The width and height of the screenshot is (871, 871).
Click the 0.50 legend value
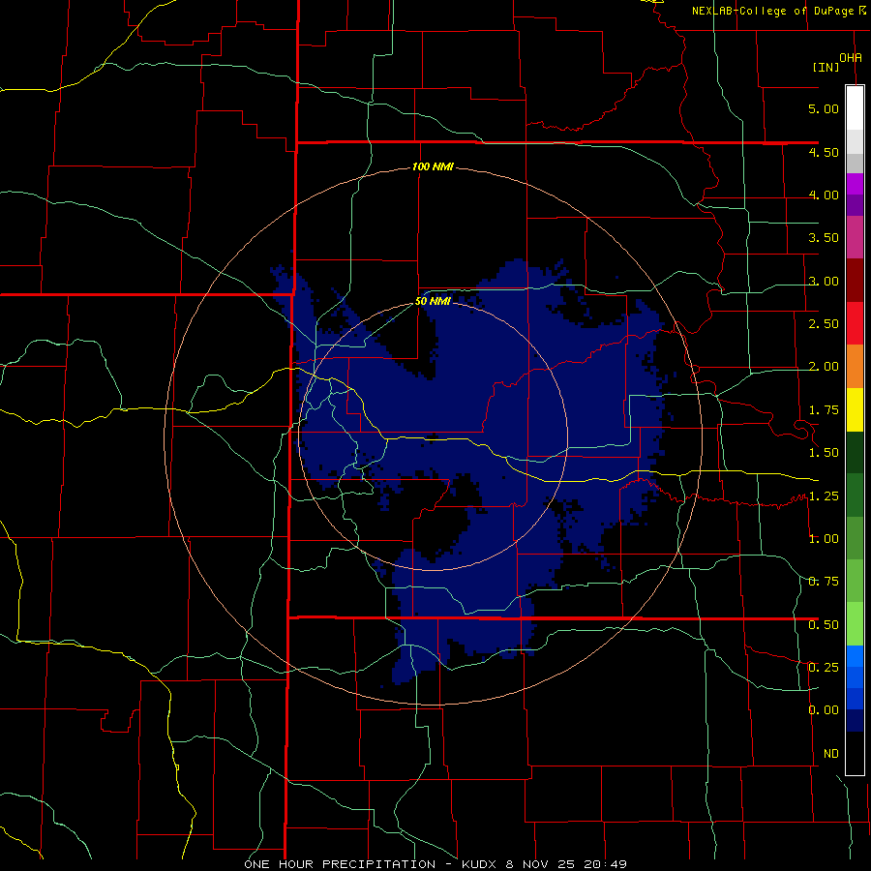[824, 625]
